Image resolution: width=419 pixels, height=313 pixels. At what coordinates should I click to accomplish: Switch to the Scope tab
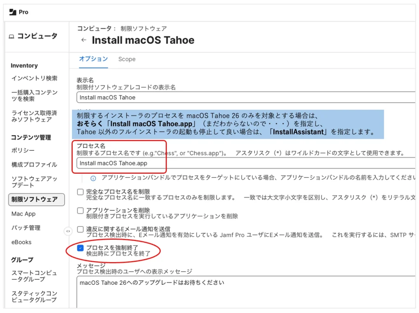pyautogui.click(x=127, y=59)
